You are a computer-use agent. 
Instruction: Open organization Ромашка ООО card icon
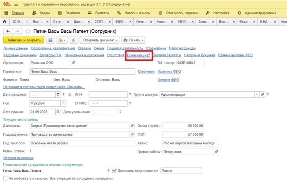(x=73, y=63)
